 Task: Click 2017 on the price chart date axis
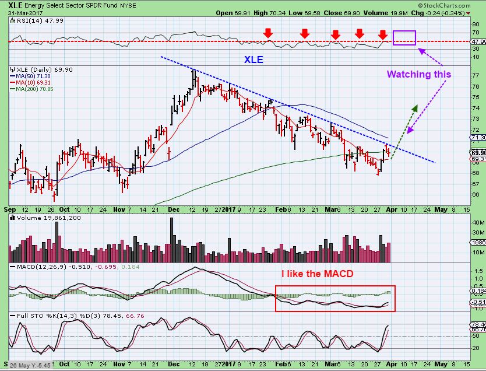(229, 209)
